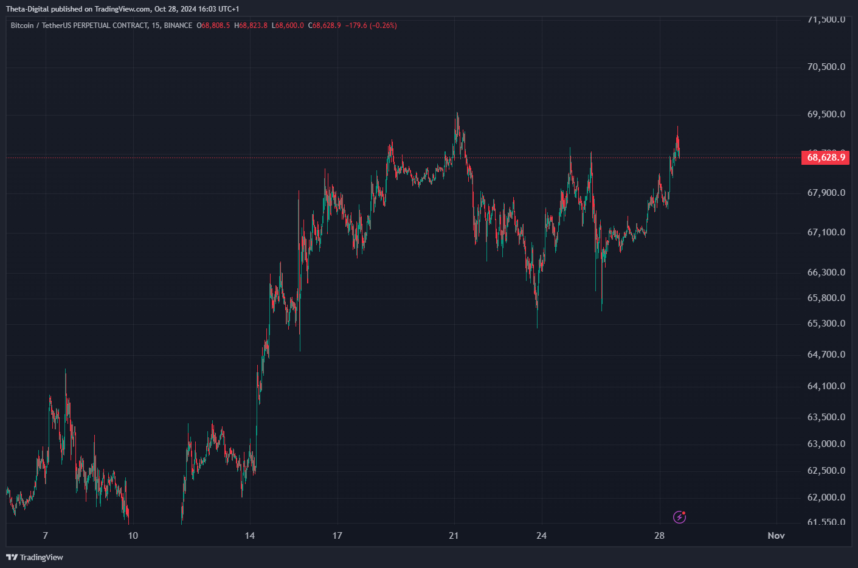The height and width of the screenshot is (568, 858).
Task: Click the Nov label on time axis
Action: 776,536
